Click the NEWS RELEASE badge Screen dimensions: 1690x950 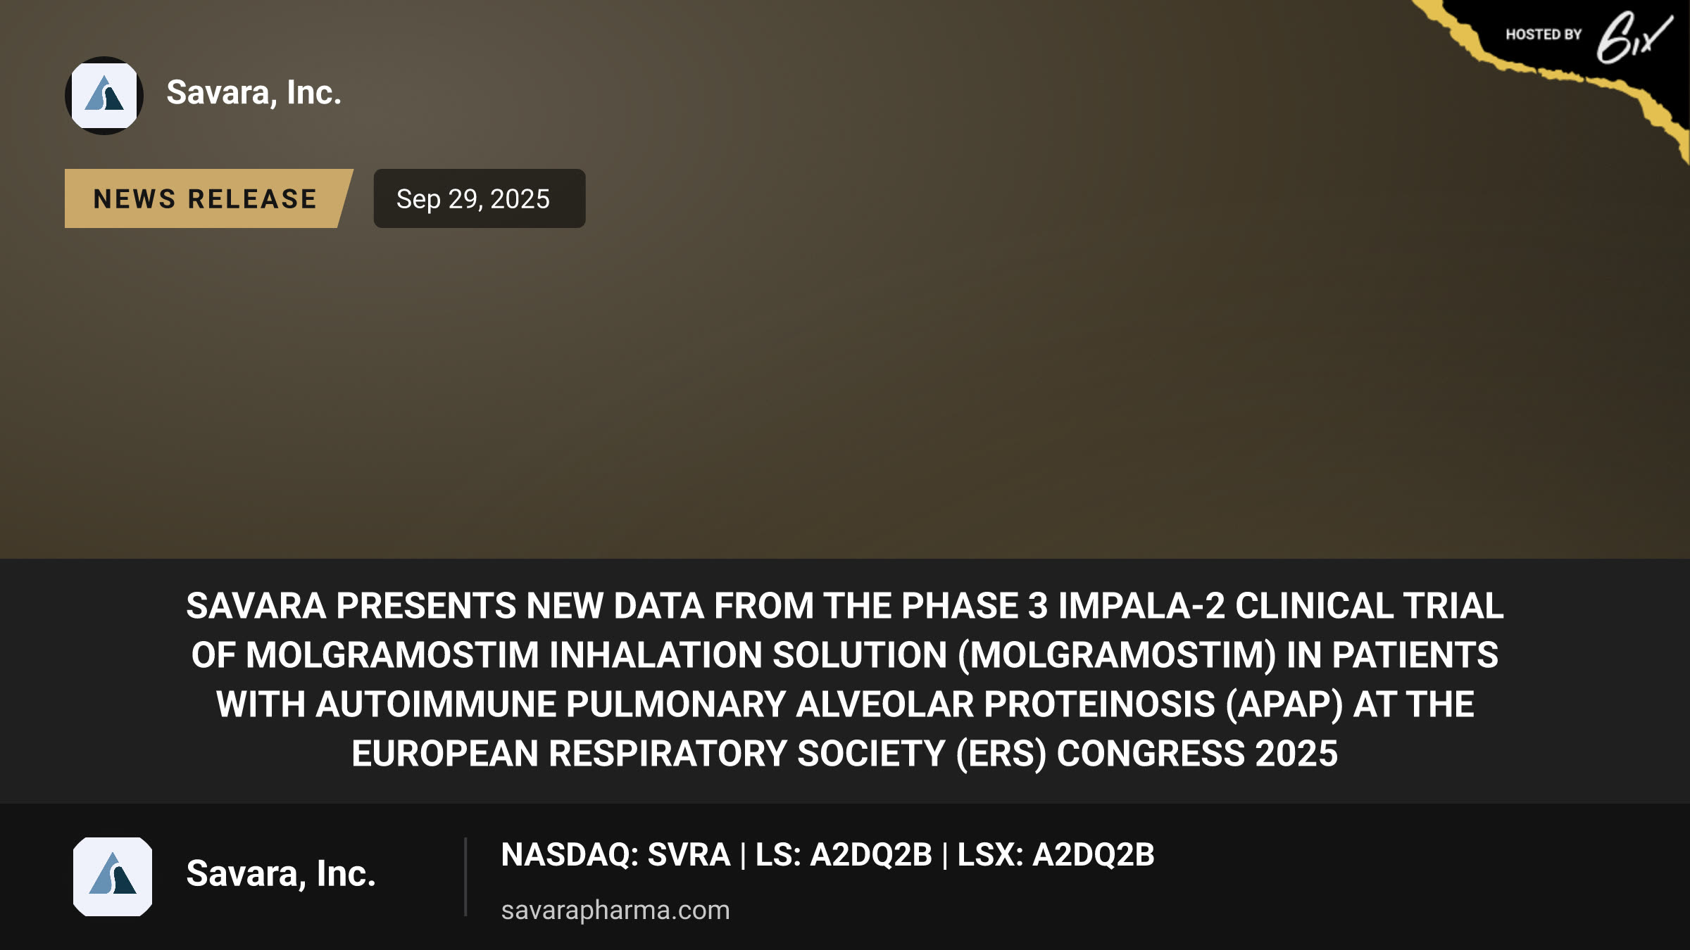[208, 198]
